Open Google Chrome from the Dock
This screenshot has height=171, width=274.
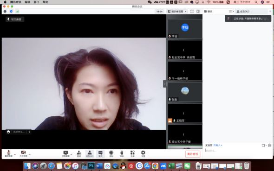155,166
